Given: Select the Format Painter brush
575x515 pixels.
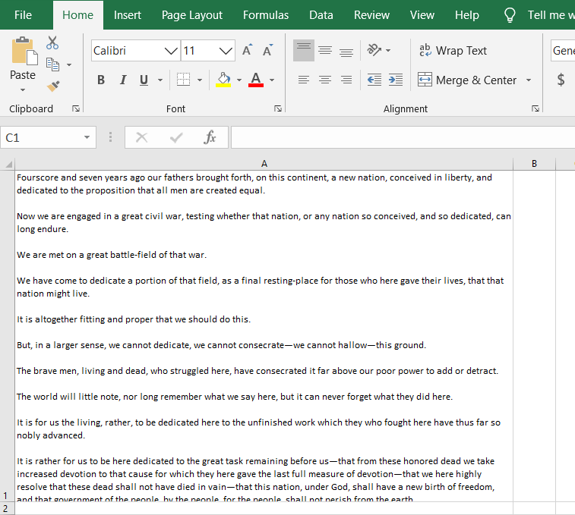Looking at the screenshot, I should tap(53, 86).
